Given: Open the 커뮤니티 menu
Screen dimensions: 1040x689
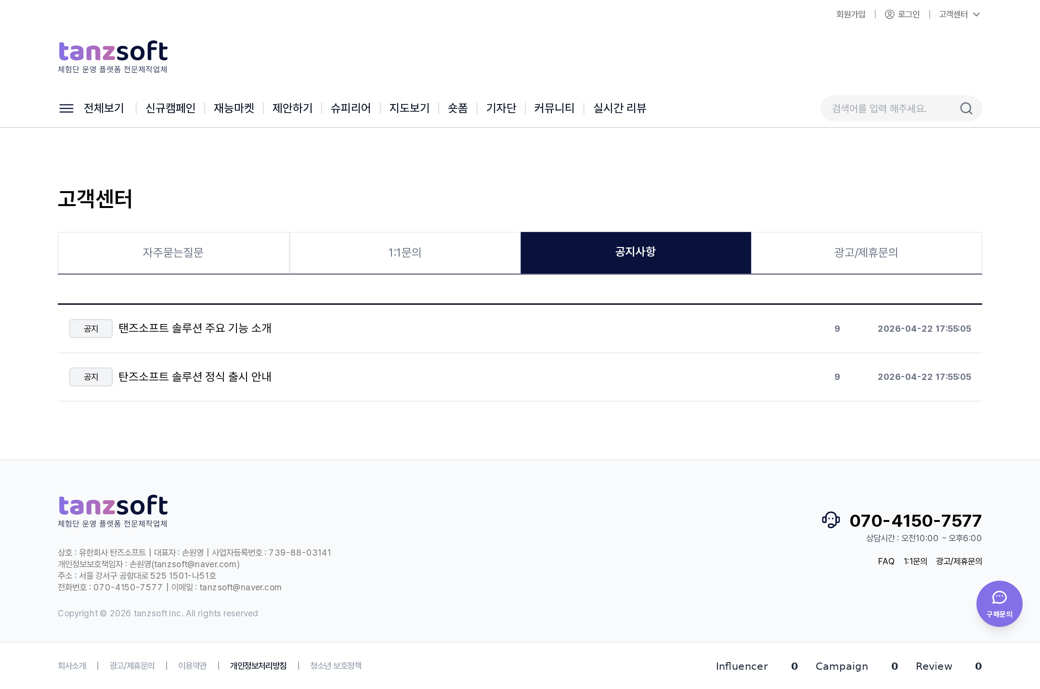Looking at the screenshot, I should coord(554,108).
